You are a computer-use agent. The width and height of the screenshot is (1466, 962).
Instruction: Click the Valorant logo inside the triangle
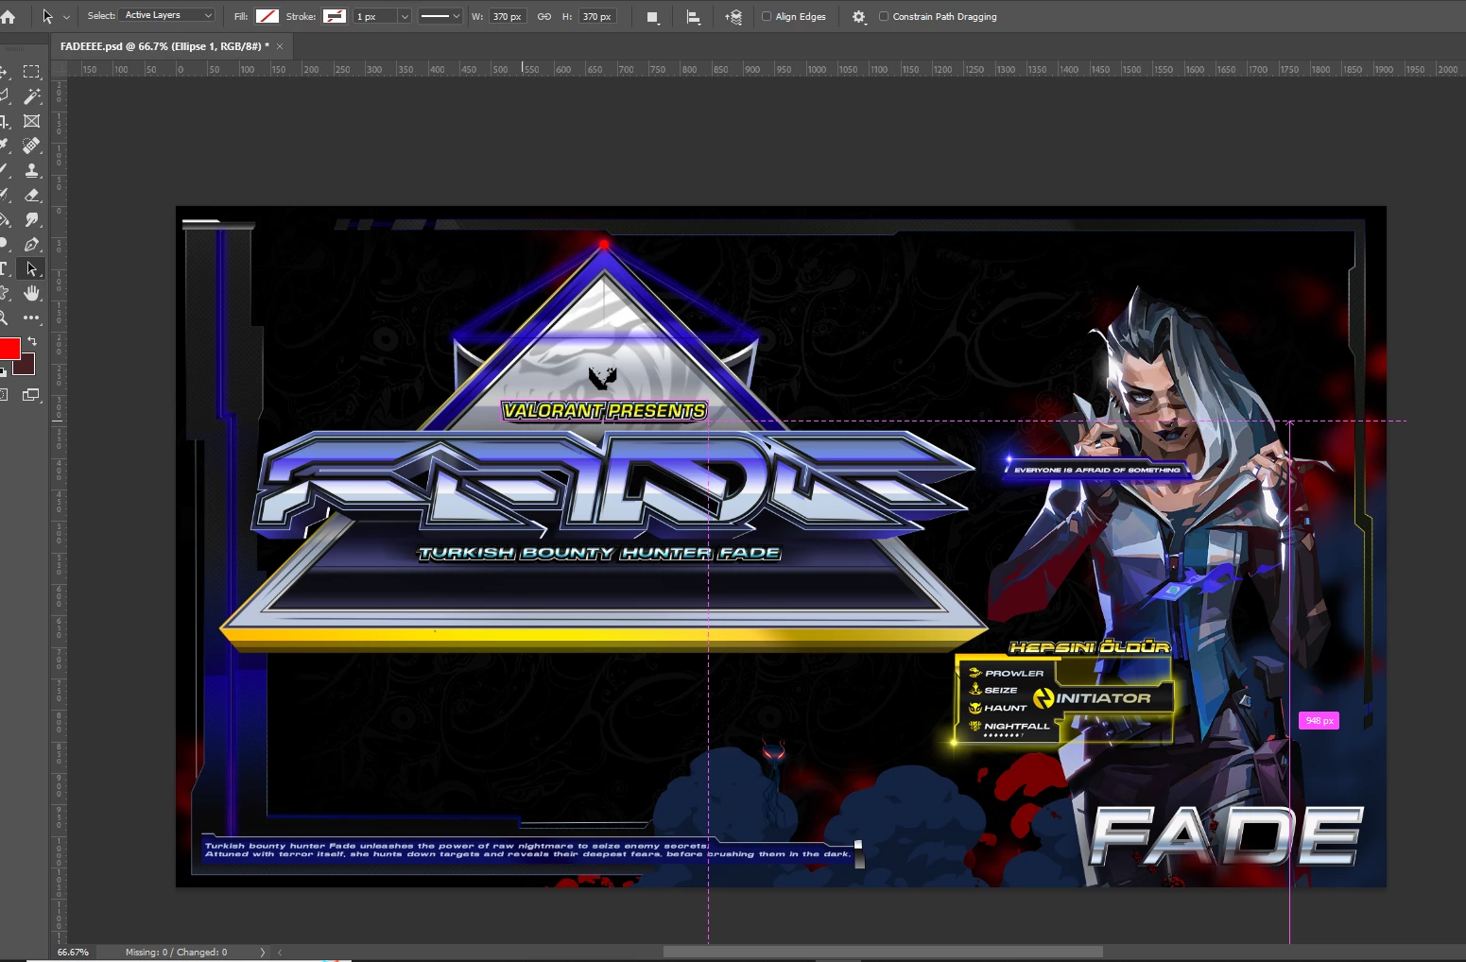[x=602, y=378]
